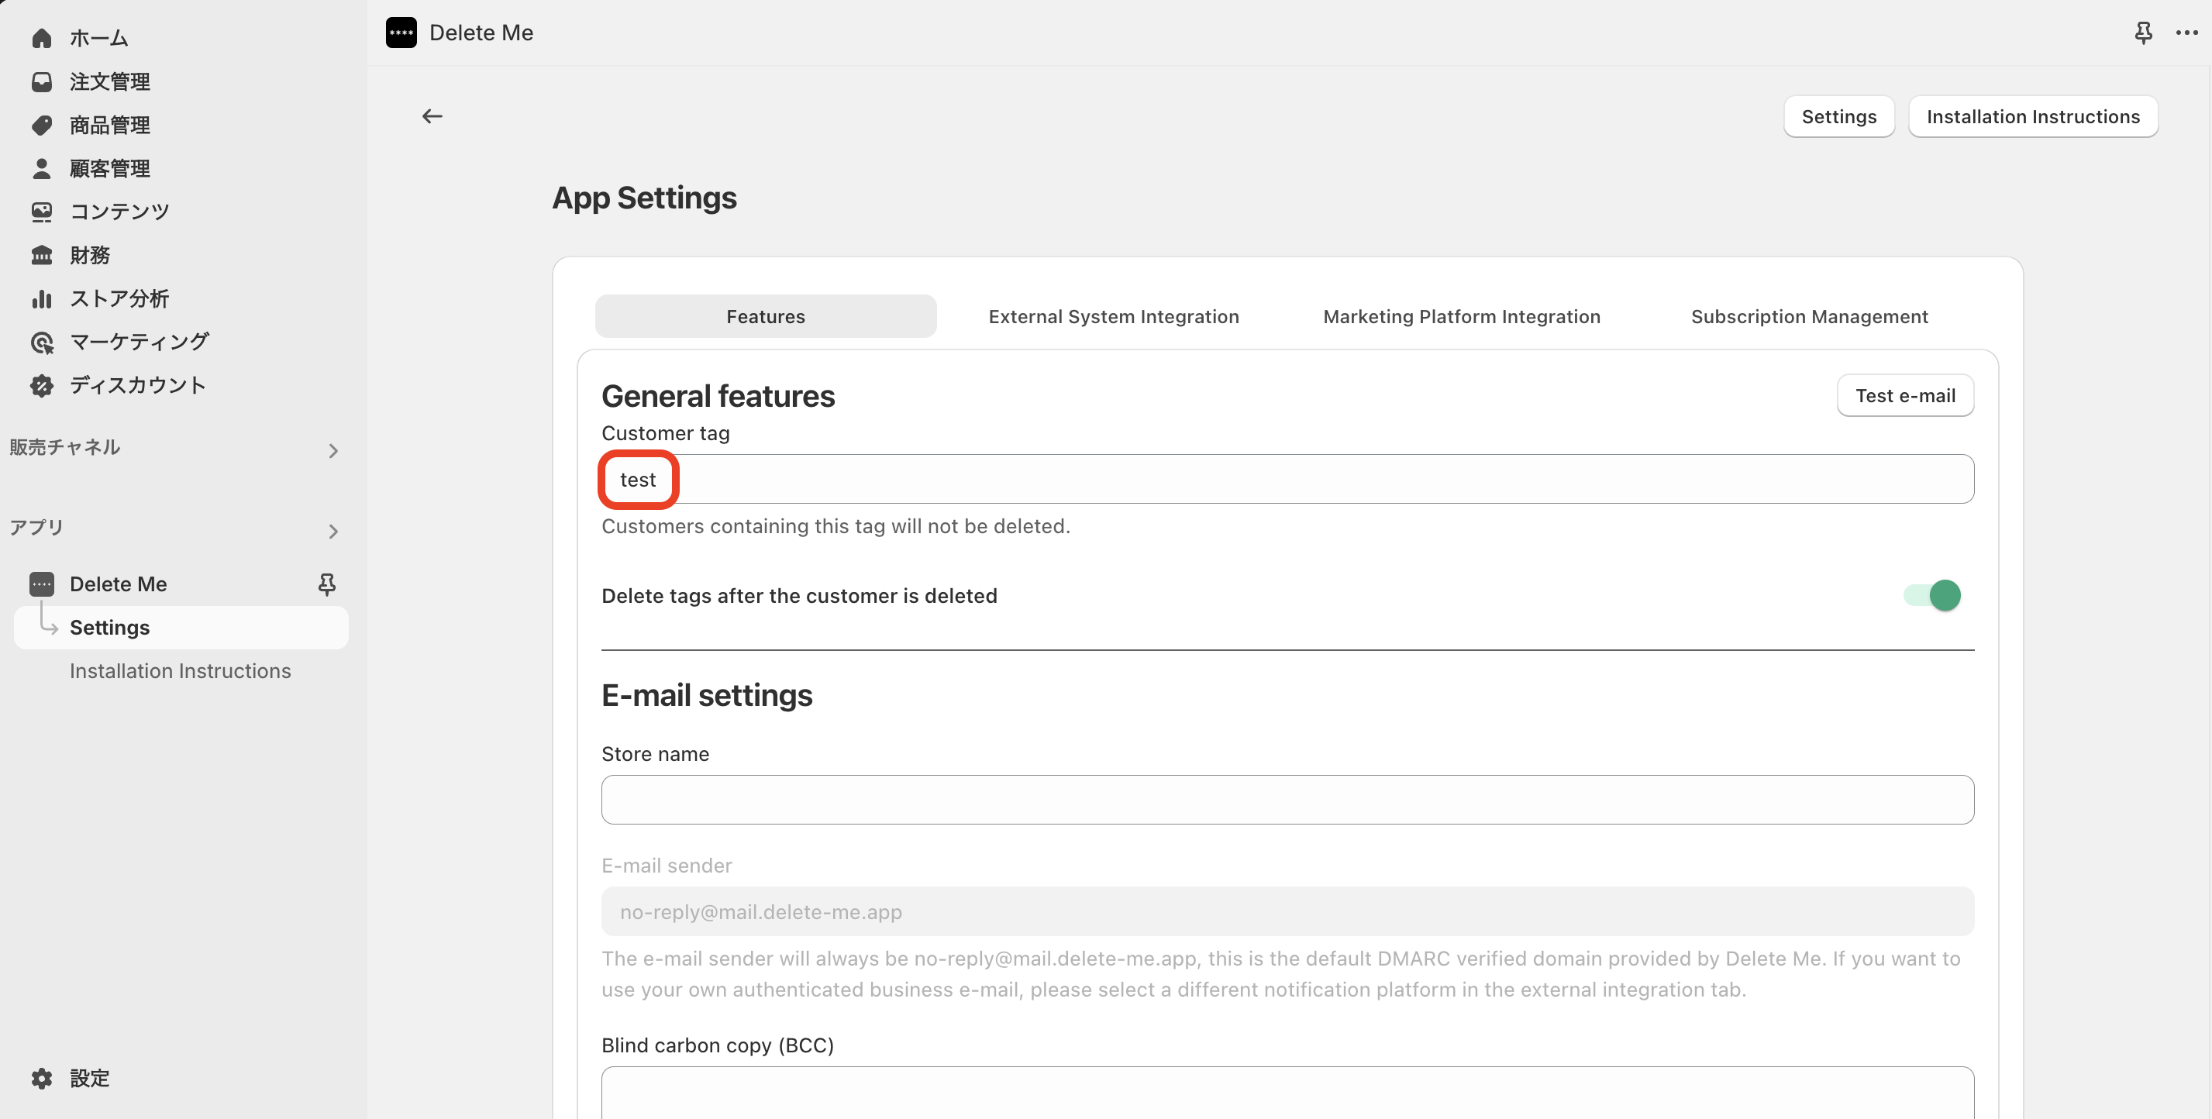2212x1119 pixels.
Task: Click the settings gear icon at bottom of sidebar
Action: pos(41,1078)
